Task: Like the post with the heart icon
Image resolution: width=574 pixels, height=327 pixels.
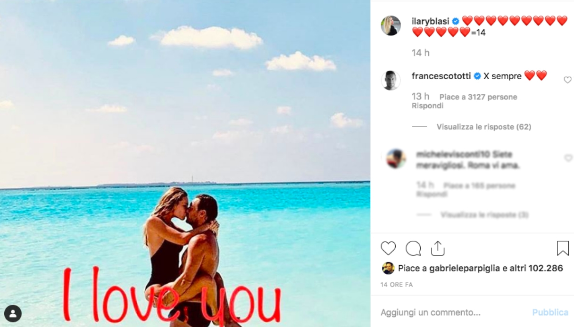Action: [x=388, y=248]
